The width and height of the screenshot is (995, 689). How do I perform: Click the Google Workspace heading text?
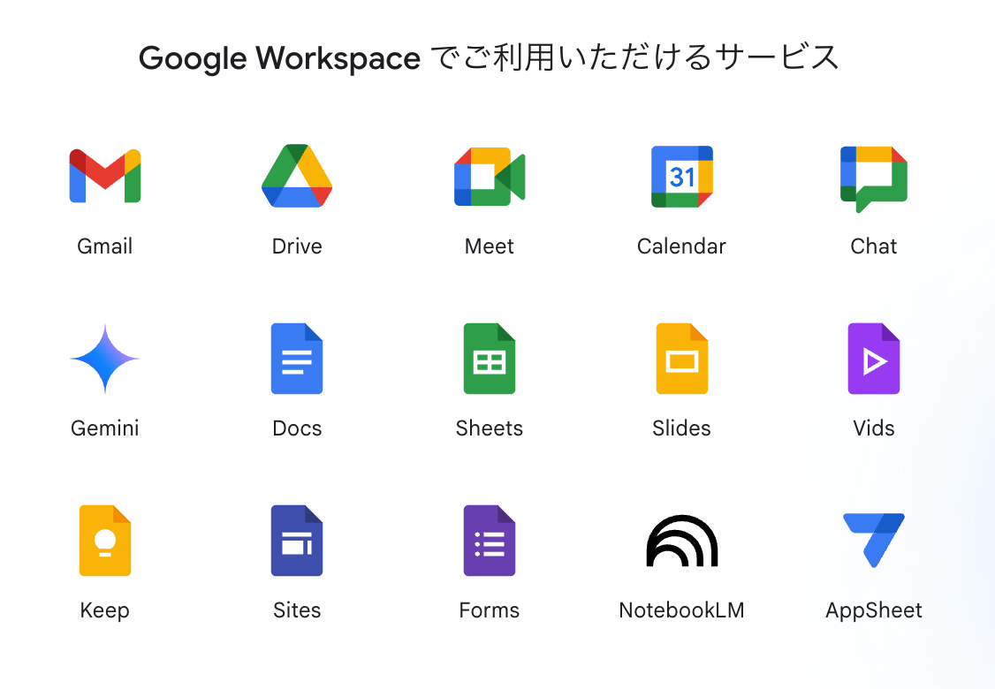point(489,57)
